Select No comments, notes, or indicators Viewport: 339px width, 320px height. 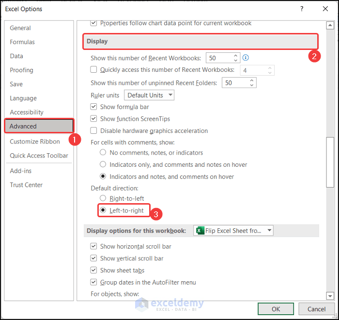(103, 152)
